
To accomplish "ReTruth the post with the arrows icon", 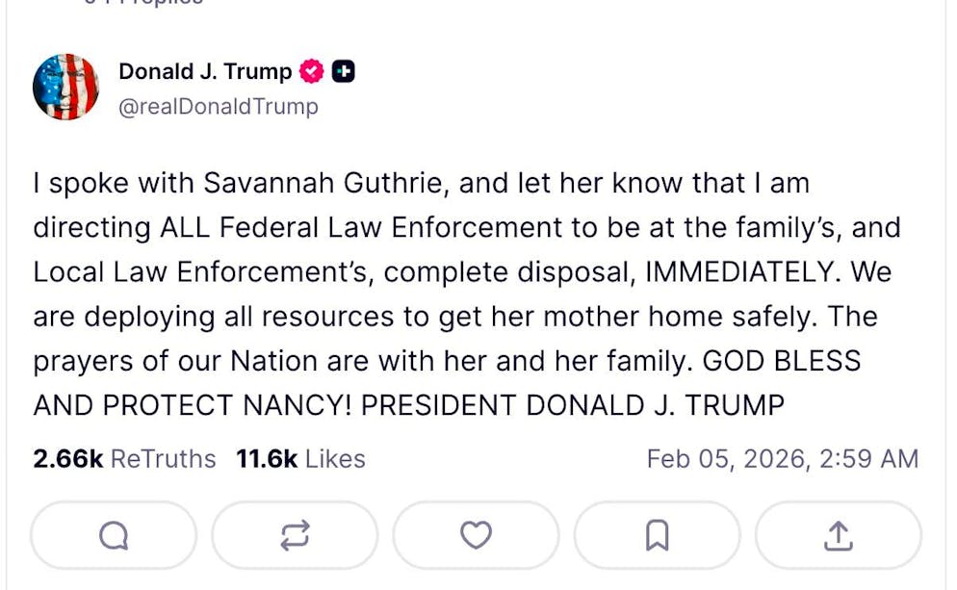I will [295, 535].
